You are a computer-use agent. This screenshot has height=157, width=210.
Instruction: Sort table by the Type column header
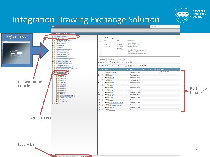pos(132,69)
